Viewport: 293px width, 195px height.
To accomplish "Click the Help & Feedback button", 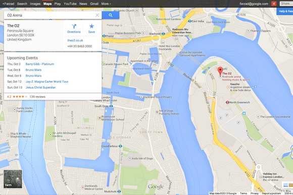I will tap(285, 11).
